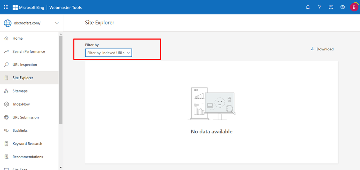Click the Filter by label text
Image resolution: width=360 pixels, height=170 pixels.
92,45
